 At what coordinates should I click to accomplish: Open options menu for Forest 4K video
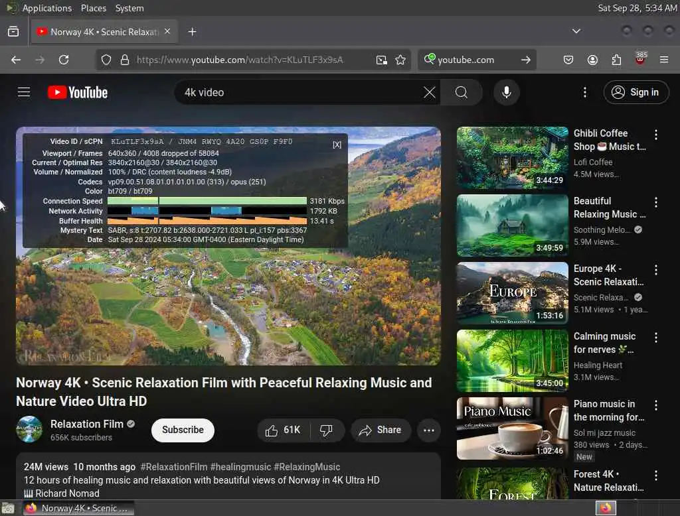tap(655, 476)
